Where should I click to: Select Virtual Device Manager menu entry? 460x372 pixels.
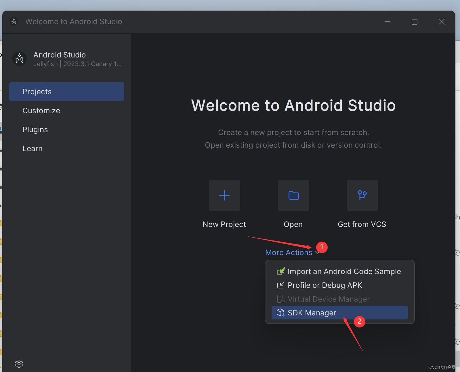click(340, 299)
